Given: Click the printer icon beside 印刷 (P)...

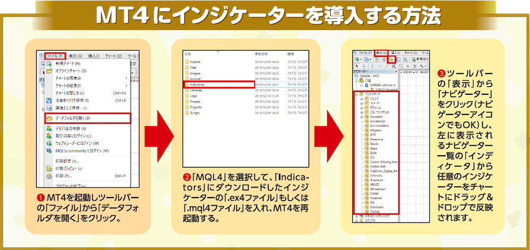Looking at the screenshot, I should point(49,176).
